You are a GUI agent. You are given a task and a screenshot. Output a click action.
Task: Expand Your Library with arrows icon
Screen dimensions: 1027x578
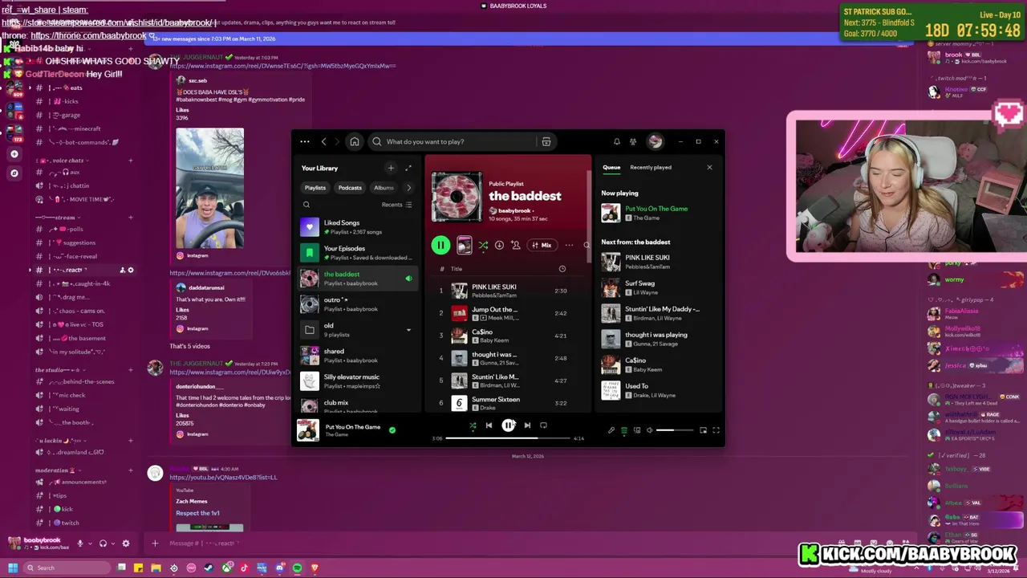pyautogui.click(x=408, y=168)
